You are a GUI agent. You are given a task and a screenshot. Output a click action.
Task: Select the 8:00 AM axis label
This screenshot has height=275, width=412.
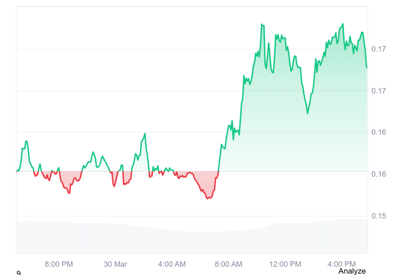[228, 265]
